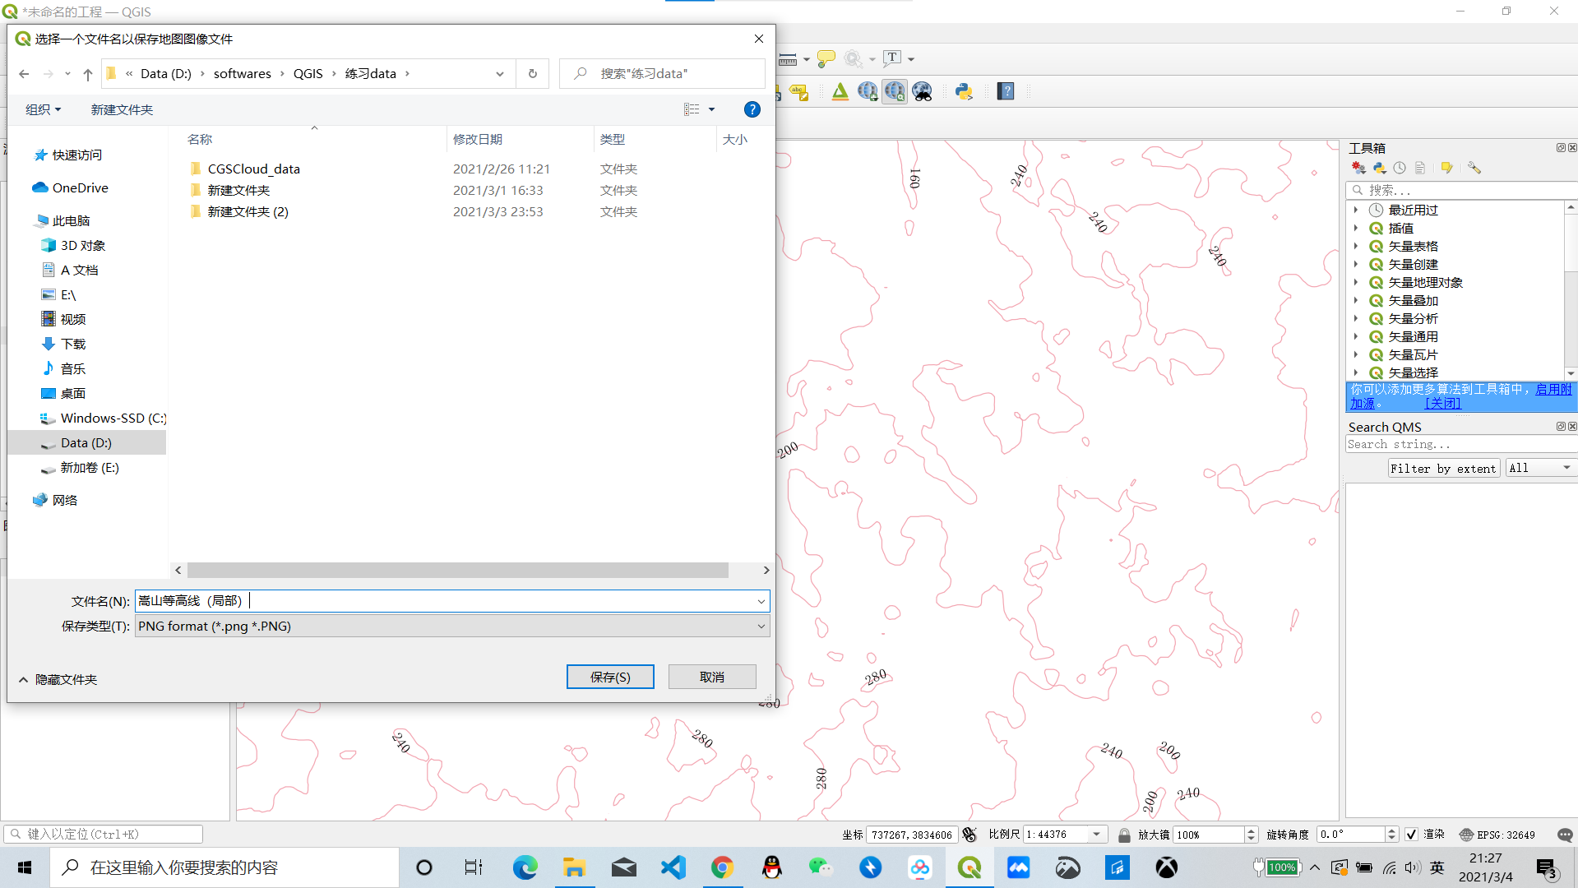Select the text annotation tool
Image resolution: width=1578 pixels, height=888 pixels.
click(892, 58)
